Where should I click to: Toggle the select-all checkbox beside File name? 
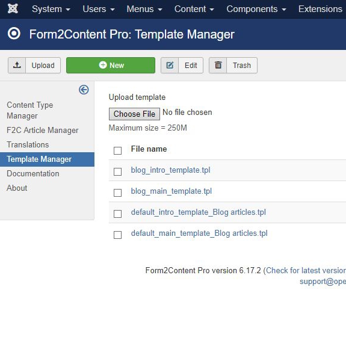coord(117,150)
